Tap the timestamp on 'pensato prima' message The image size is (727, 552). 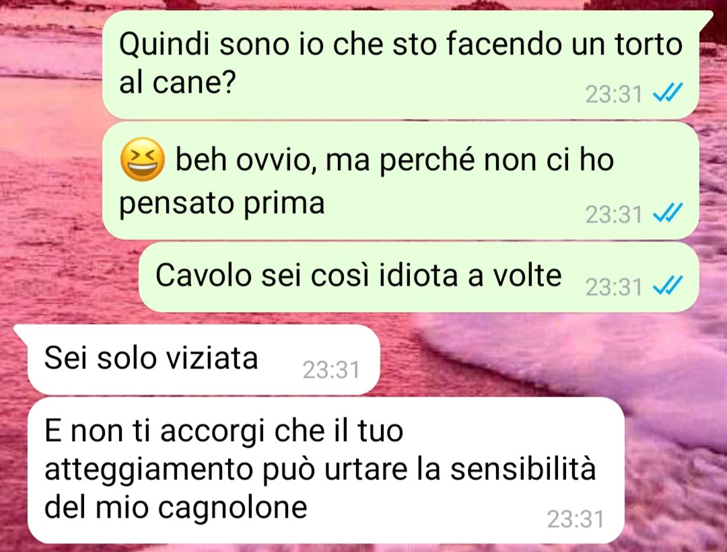click(614, 214)
